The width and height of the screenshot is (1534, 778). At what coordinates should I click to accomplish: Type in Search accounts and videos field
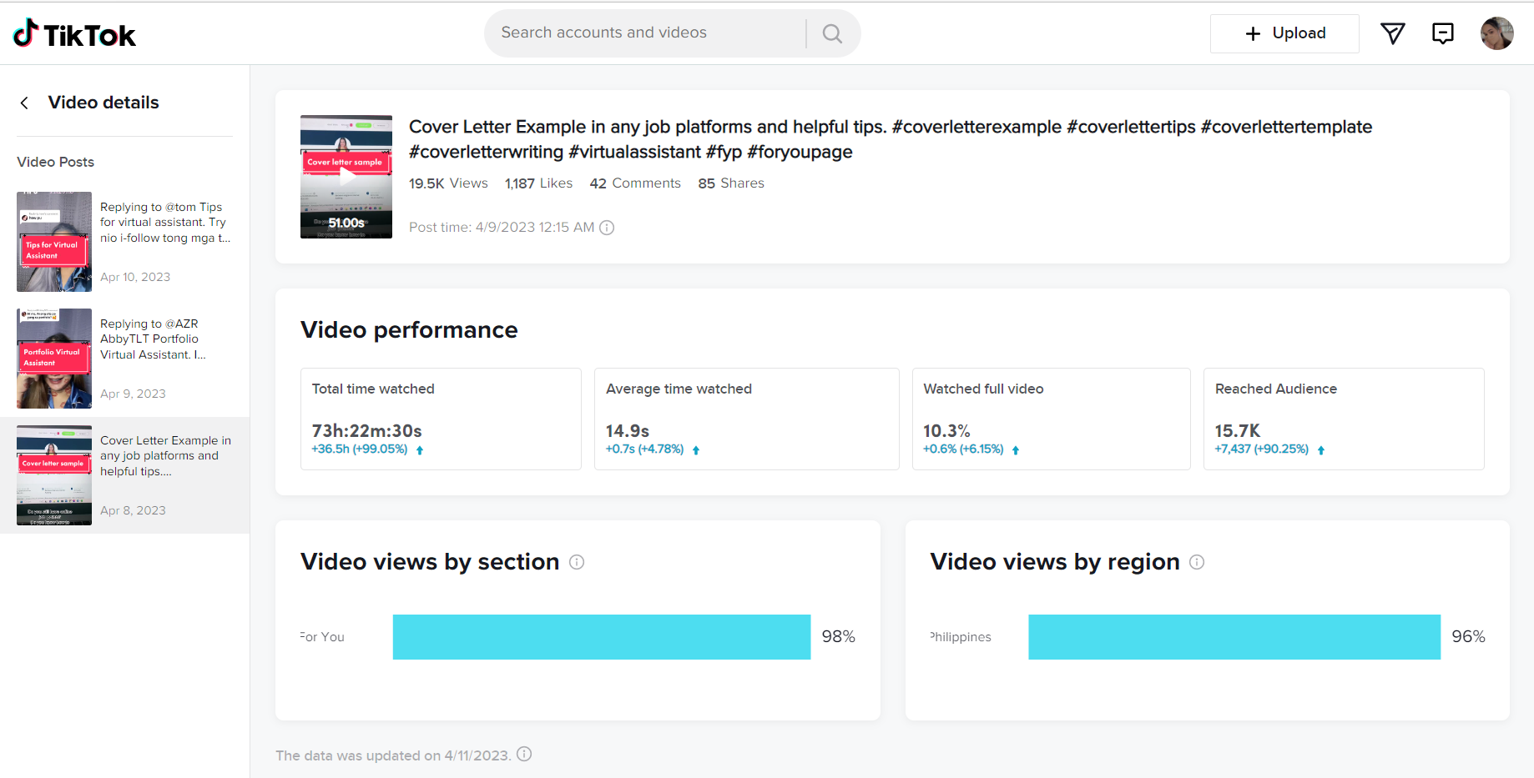click(643, 33)
